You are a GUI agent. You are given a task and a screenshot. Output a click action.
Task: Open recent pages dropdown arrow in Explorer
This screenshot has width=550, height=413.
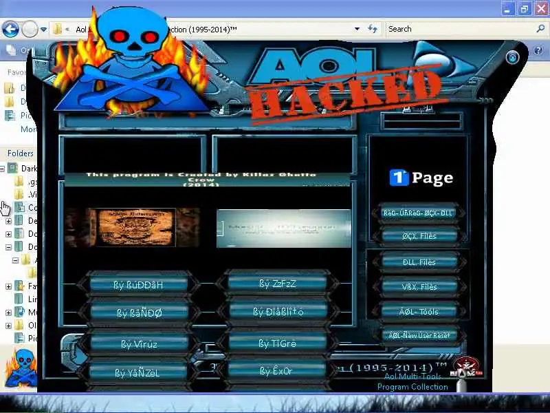point(43,30)
